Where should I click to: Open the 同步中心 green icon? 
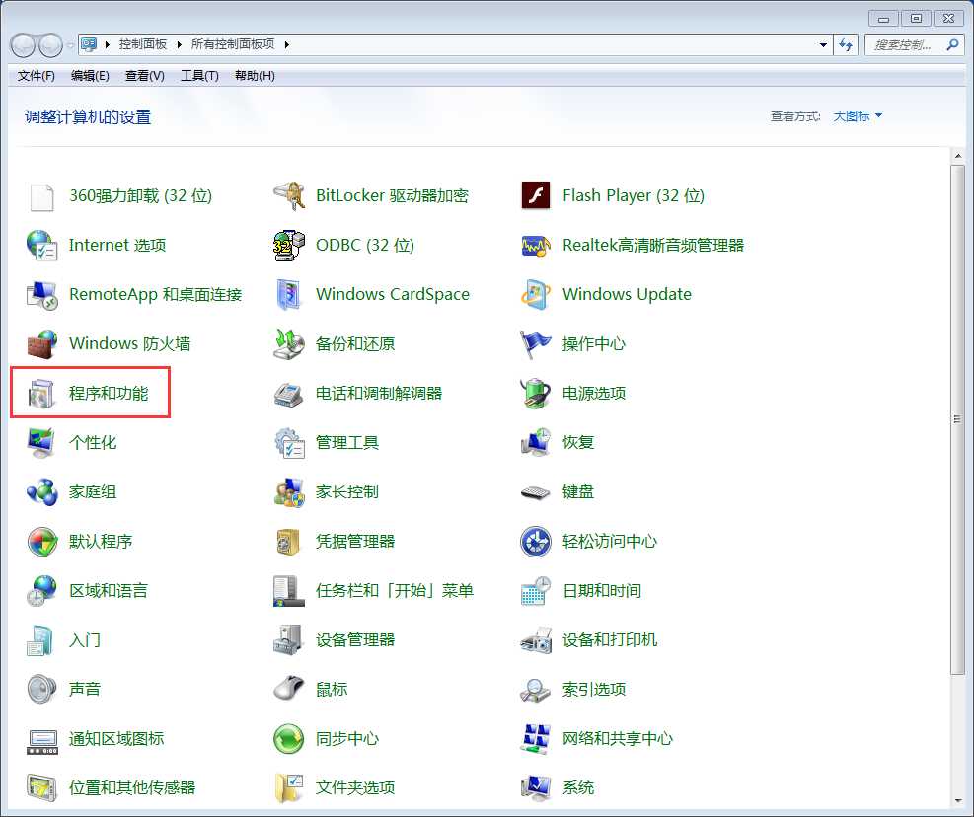(x=289, y=739)
